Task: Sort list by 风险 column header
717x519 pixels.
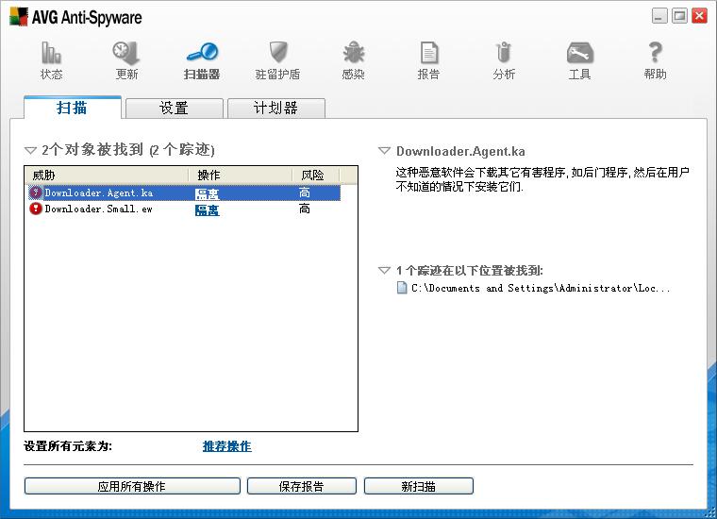Action: point(316,176)
